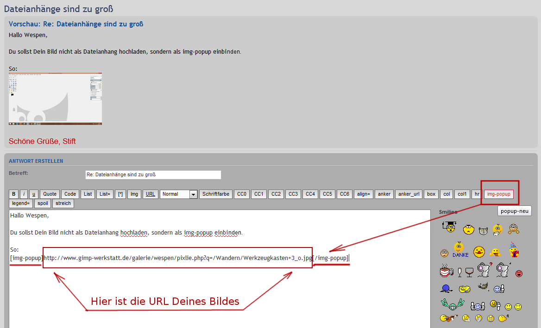Insert the yellow melted blob smiley
Screen dimensions: 541x328
coord(465,290)
